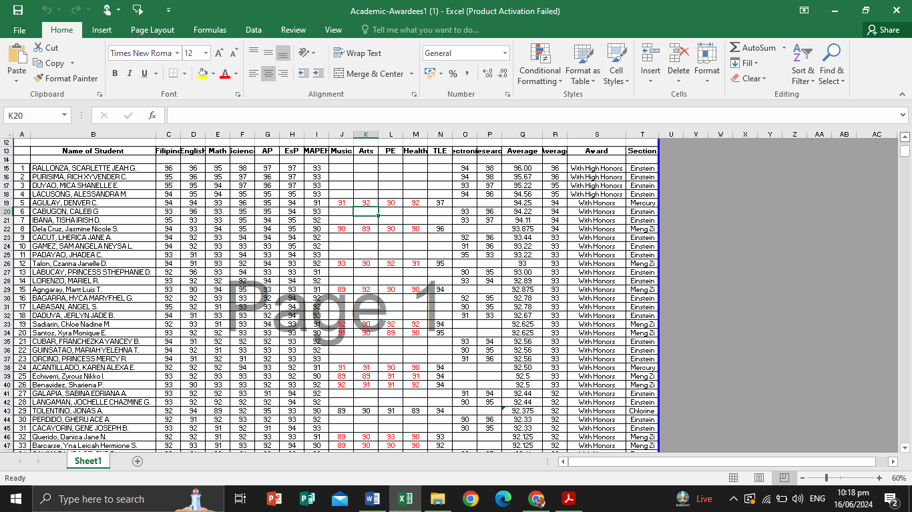Click the Share button
This screenshot has height=512, width=912.
pyautogui.click(x=883, y=30)
